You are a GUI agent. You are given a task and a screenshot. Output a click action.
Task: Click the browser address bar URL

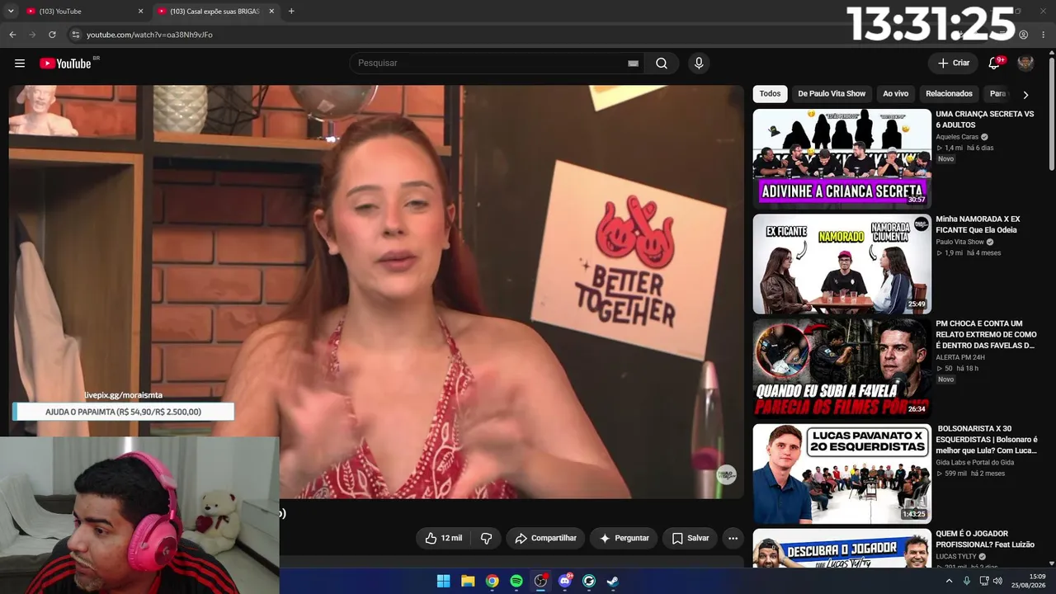point(149,35)
